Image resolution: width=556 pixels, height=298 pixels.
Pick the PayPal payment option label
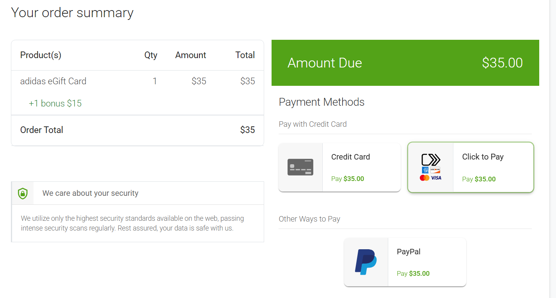click(409, 252)
